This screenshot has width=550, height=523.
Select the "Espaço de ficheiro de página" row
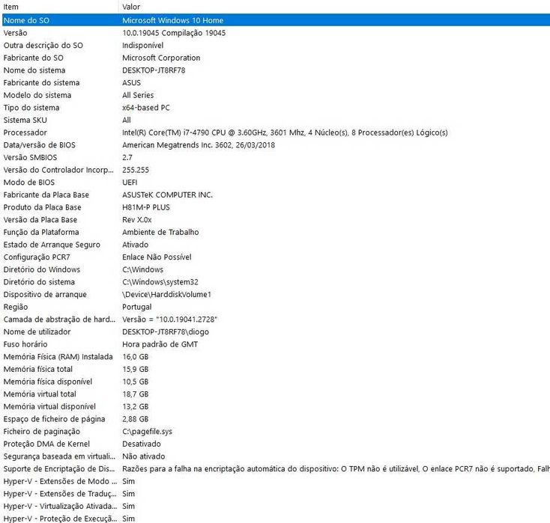click(276, 419)
